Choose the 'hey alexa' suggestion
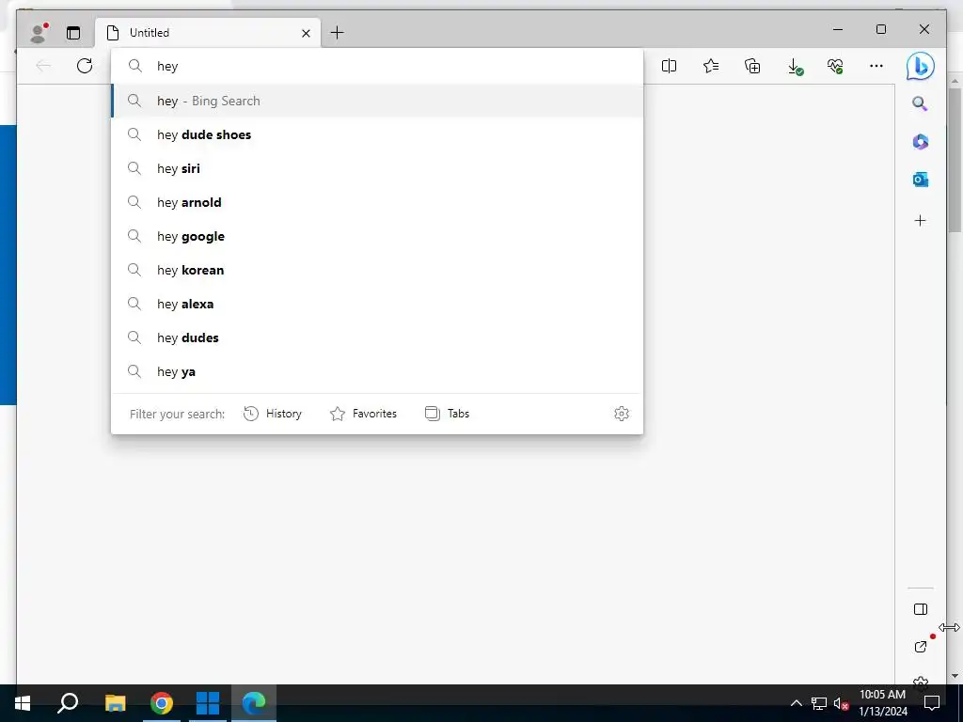963x722 pixels. tap(377, 304)
